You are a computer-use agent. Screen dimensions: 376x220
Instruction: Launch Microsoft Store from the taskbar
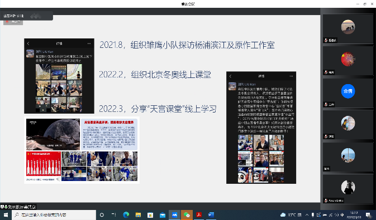coord(150,215)
